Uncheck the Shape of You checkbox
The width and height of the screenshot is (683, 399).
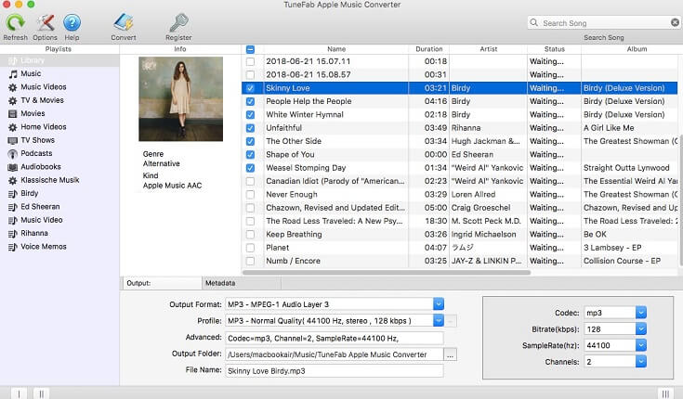pos(250,154)
